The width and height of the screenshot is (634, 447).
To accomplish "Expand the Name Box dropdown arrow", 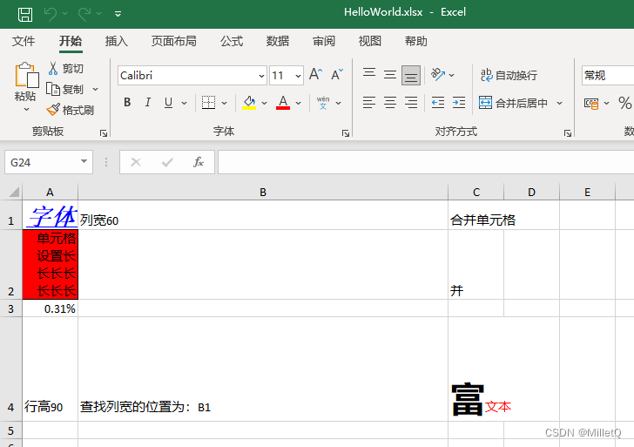I will click(x=84, y=161).
